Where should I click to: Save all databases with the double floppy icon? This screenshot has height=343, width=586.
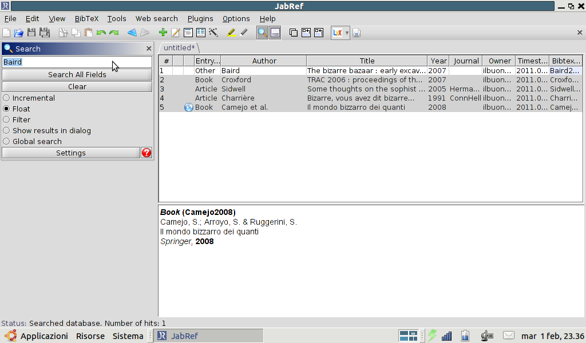tap(45, 33)
